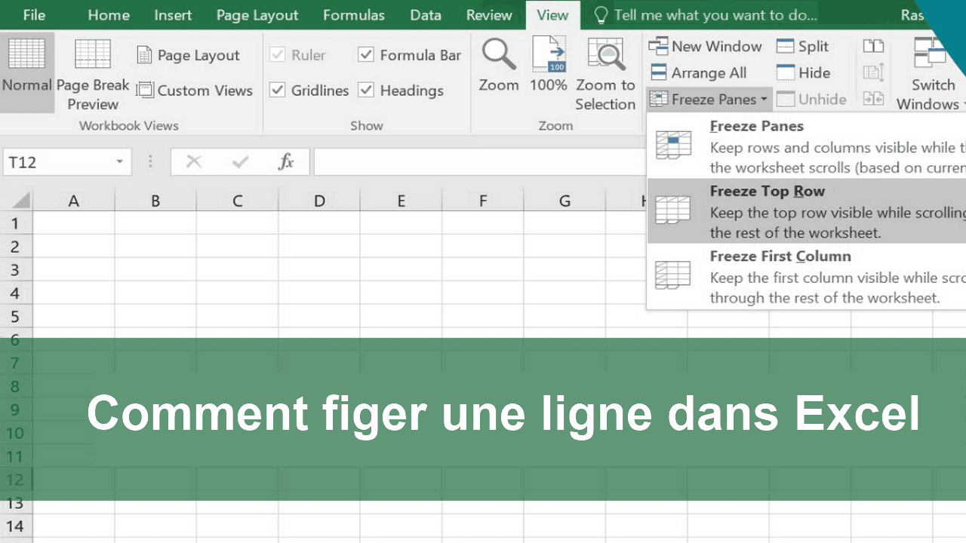Select column G header
The height and width of the screenshot is (543, 966).
(565, 201)
